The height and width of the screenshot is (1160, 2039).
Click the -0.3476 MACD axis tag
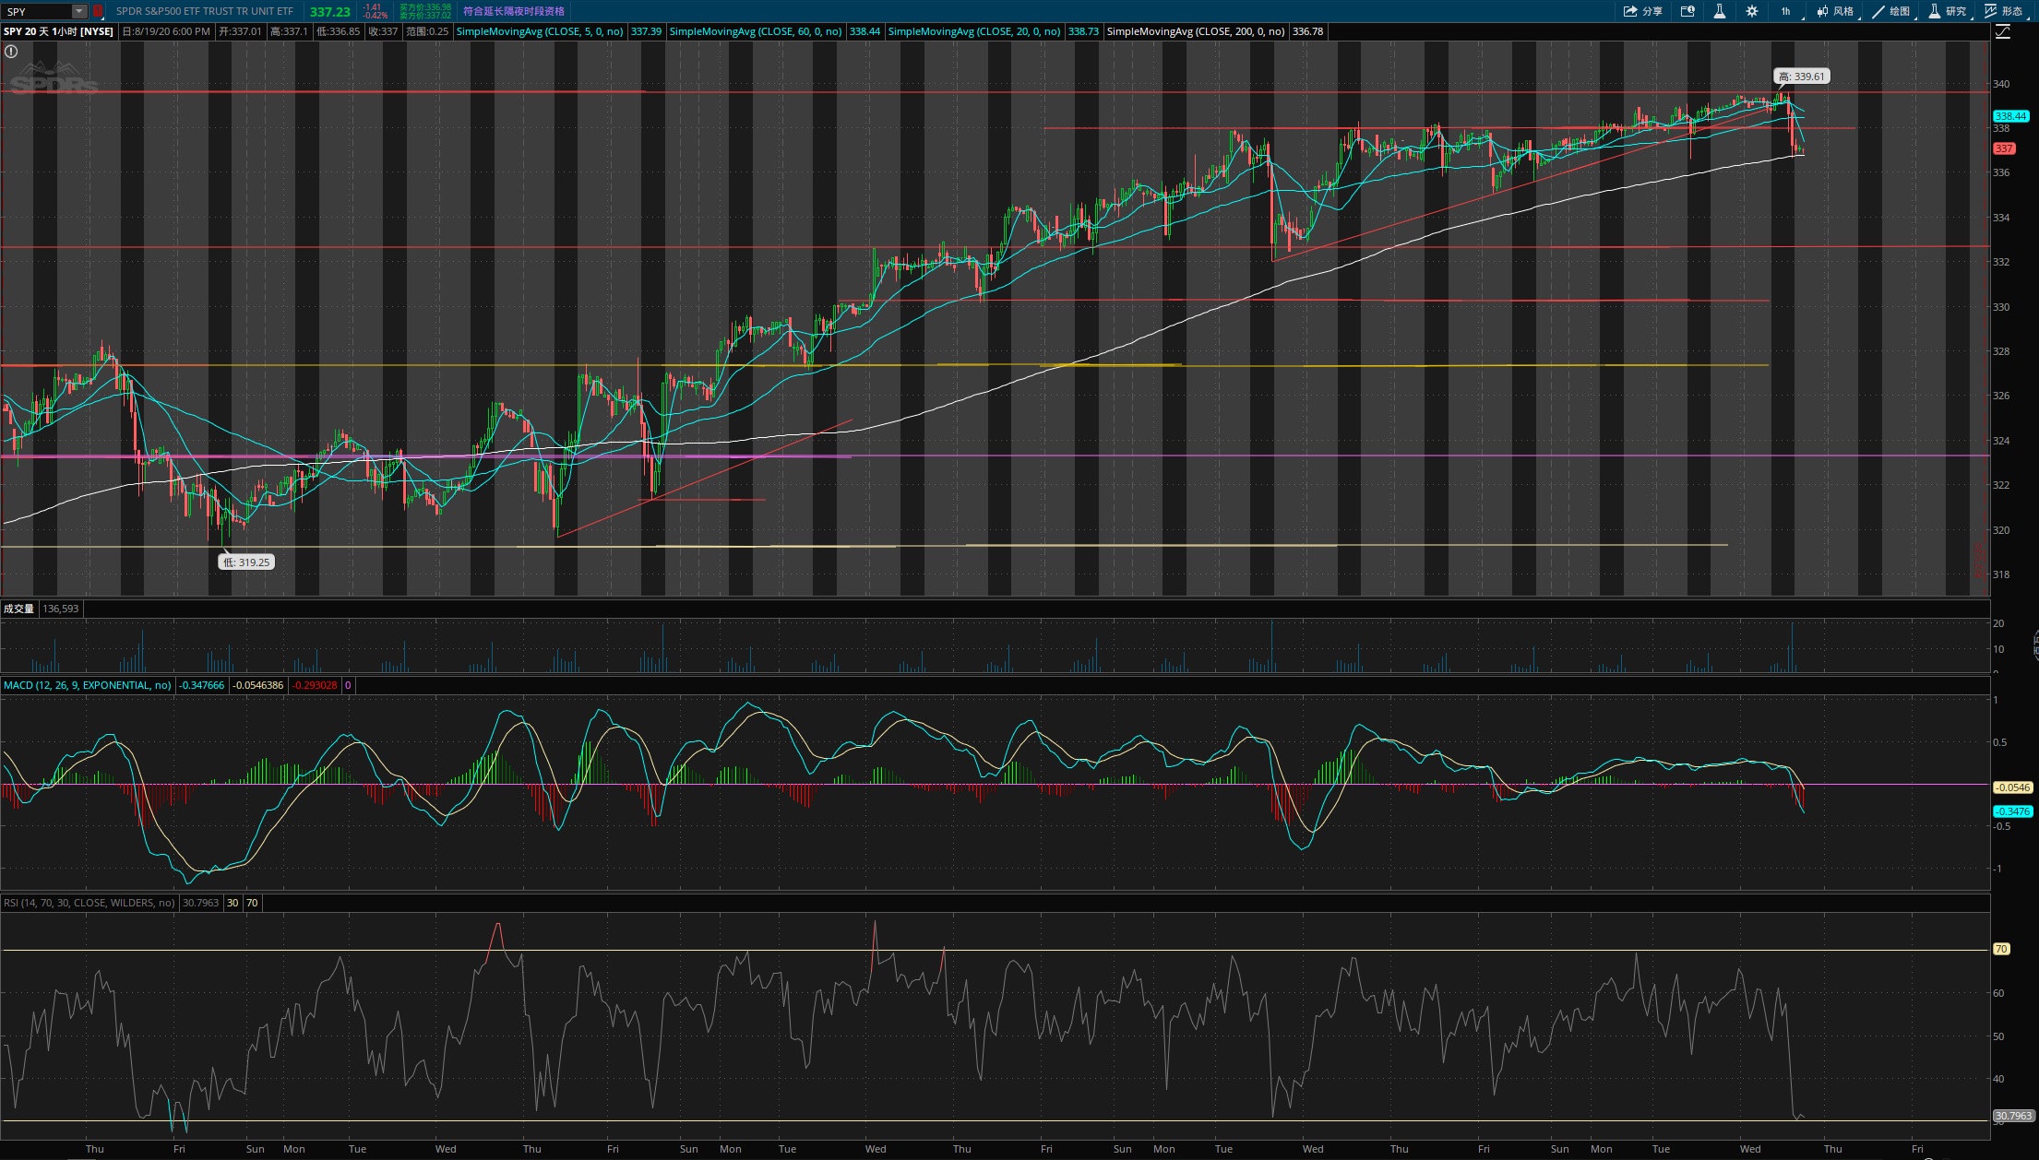click(2012, 811)
